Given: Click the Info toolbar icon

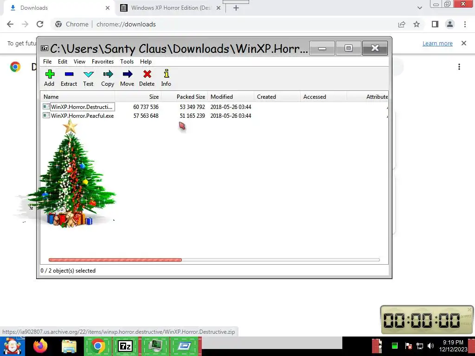Looking at the screenshot, I should [x=166, y=78].
